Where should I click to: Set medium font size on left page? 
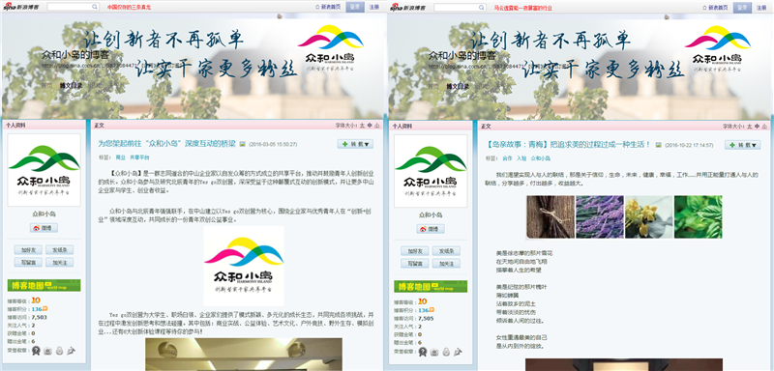coord(370,127)
